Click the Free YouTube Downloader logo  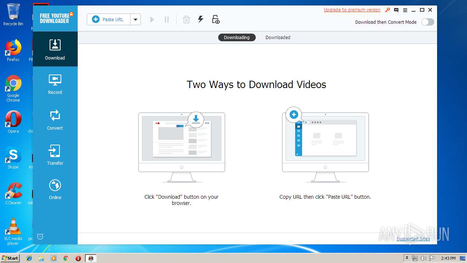pos(55,18)
